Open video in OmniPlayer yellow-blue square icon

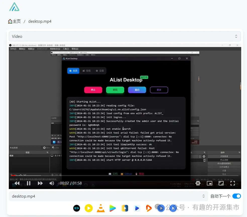pyautogui.click(x=125, y=208)
